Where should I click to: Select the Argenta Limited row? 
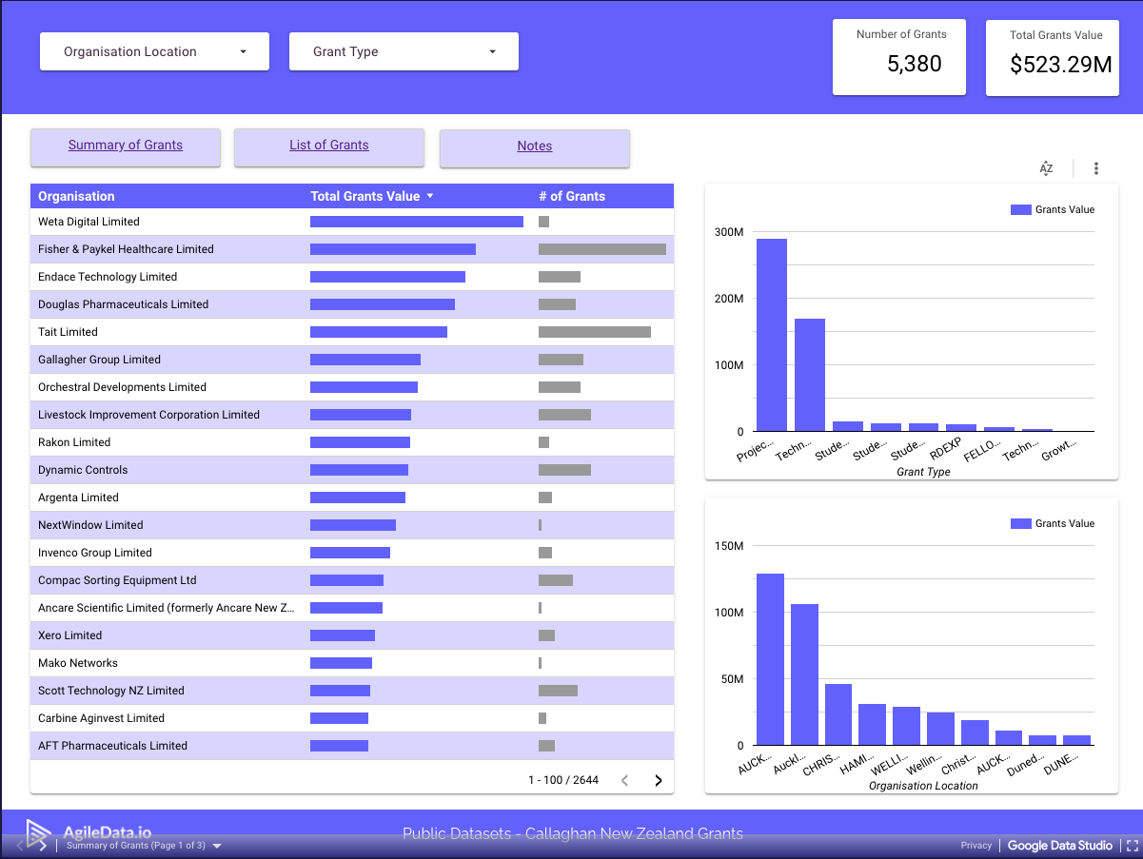(352, 498)
